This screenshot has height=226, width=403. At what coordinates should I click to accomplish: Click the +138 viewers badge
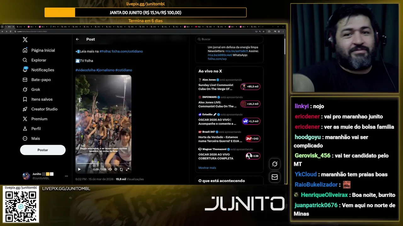[253, 156]
